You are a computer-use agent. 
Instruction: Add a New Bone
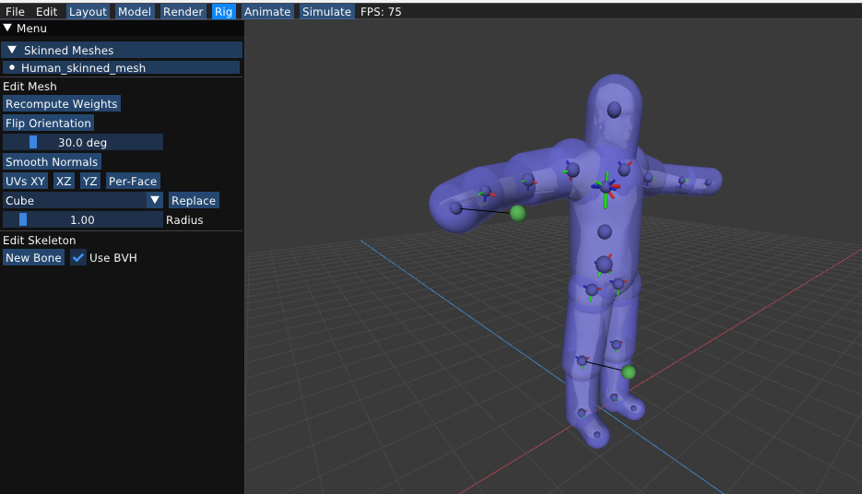pos(34,258)
